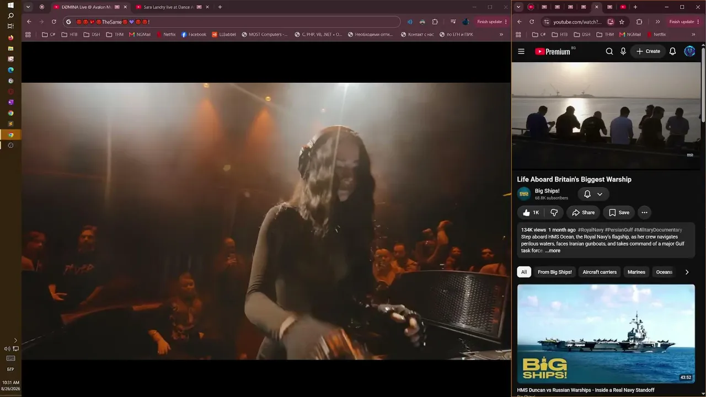Focus the left browser address bar
Screen dimensions: 706x397
(232, 22)
